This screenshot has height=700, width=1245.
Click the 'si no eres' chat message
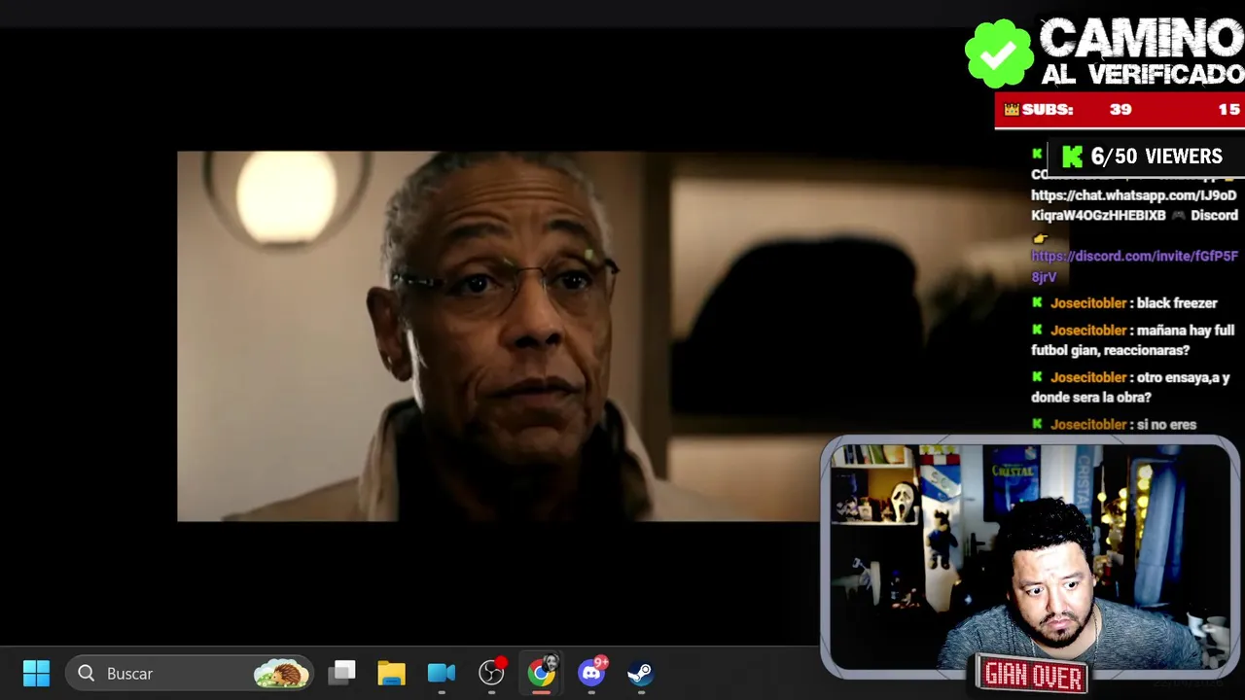click(1114, 425)
